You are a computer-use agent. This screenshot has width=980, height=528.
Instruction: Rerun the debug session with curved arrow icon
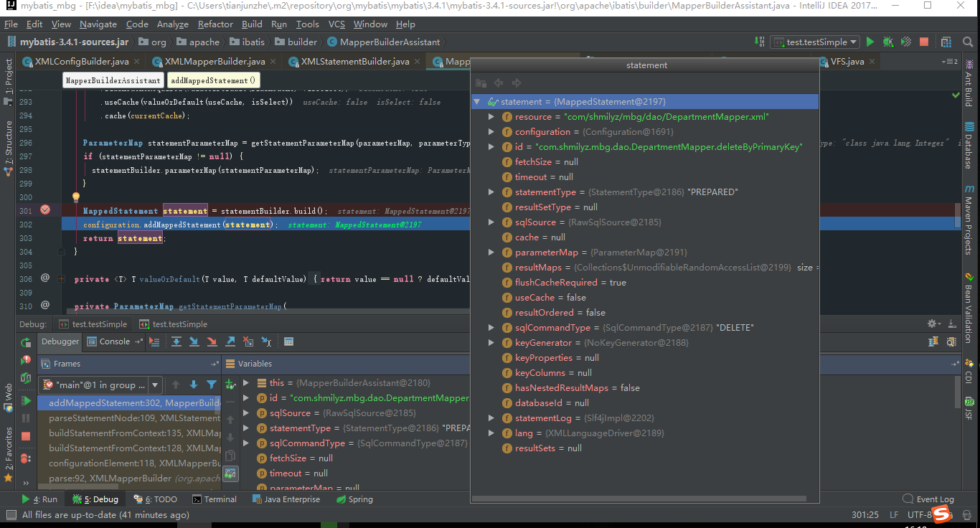pyautogui.click(x=26, y=344)
